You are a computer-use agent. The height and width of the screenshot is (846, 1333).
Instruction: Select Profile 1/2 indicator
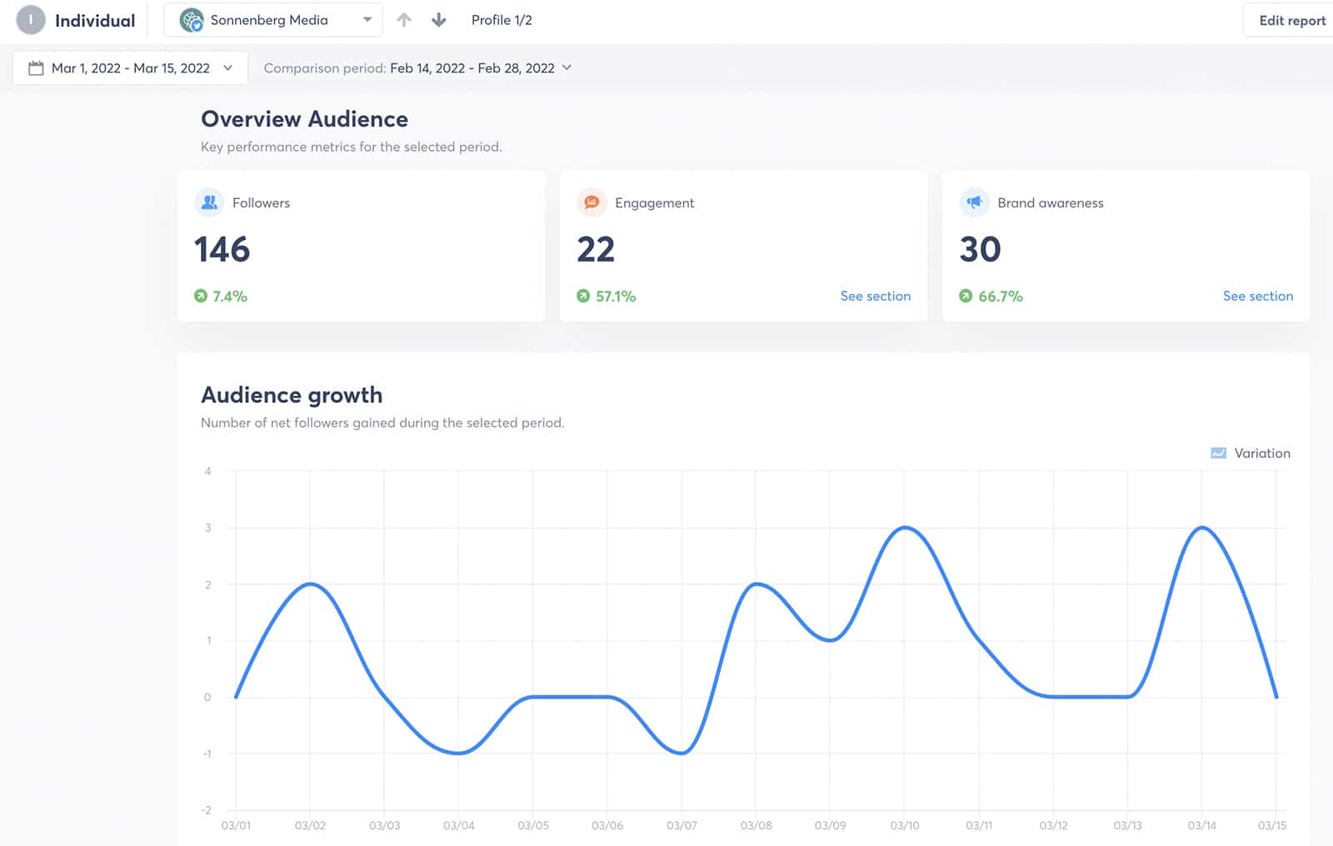pos(501,19)
